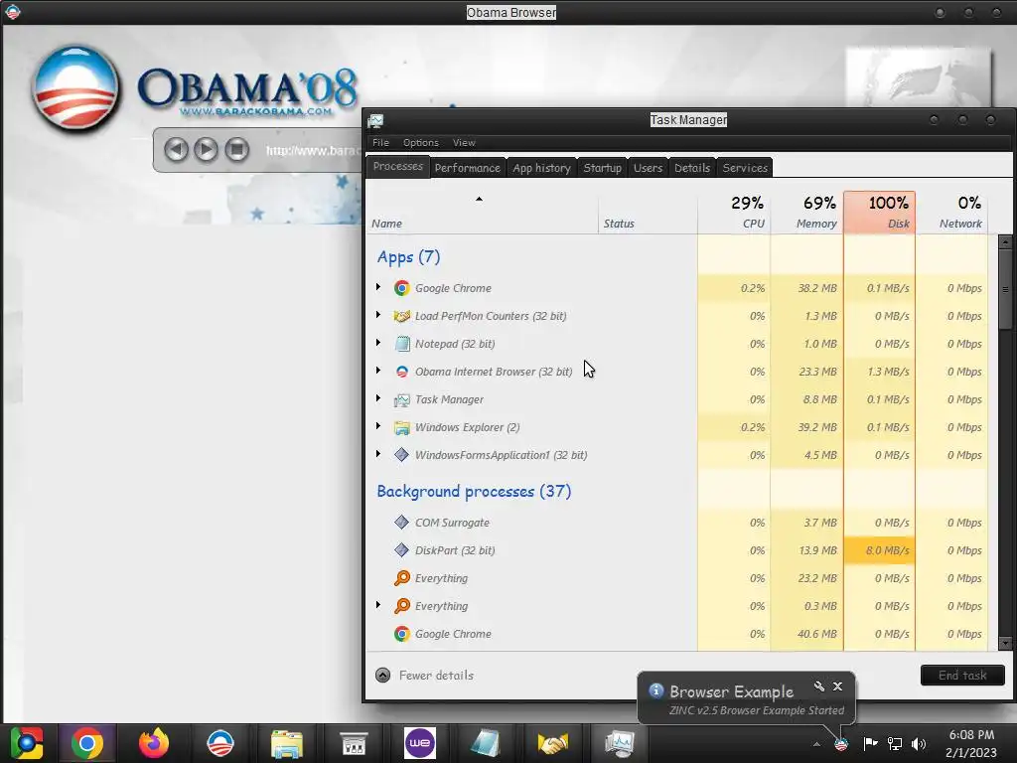Dismiss the Browser Example notification
Screen dimensions: 1017x763
(838, 687)
